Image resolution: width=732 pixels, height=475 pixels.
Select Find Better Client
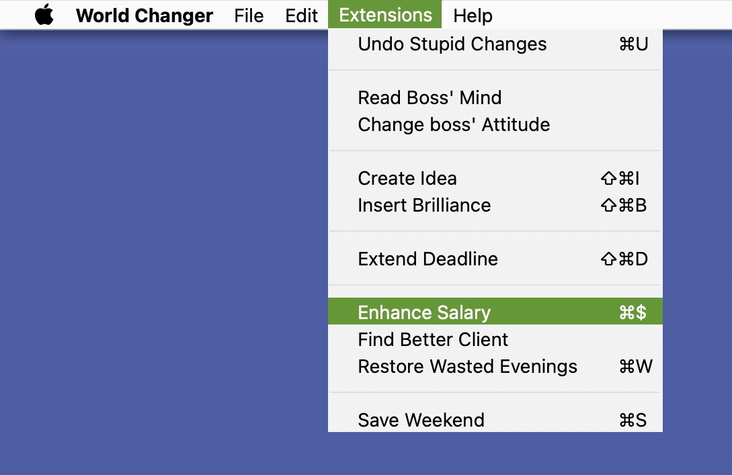point(433,340)
